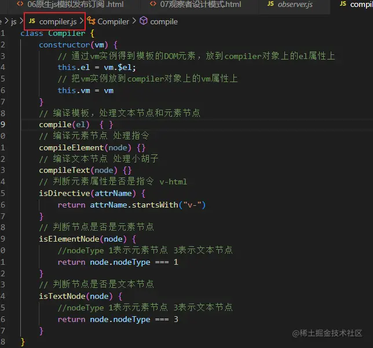The width and height of the screenshot is (373, 348).
Task: Click 'return attrName.startsWith("v-")' line
Action: 132,205
